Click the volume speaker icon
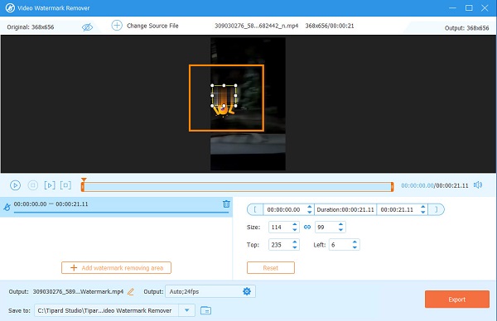 coord(478,184)
